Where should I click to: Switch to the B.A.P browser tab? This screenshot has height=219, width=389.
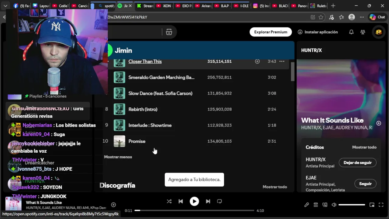pos(222,6)
